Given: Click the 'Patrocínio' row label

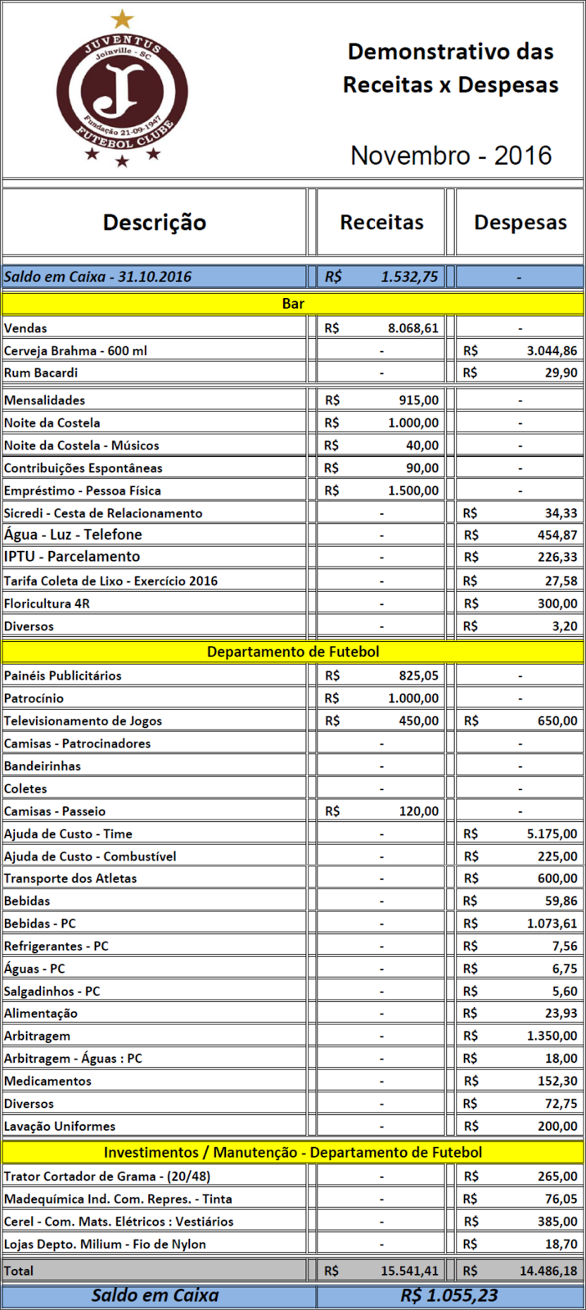Looking at the screenshot, I should tap(34, 698).
